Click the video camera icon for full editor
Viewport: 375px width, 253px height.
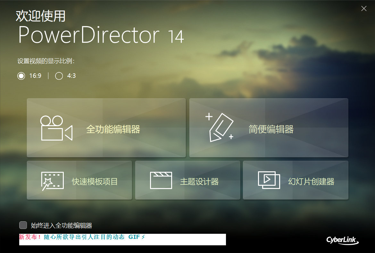(56, 128)
